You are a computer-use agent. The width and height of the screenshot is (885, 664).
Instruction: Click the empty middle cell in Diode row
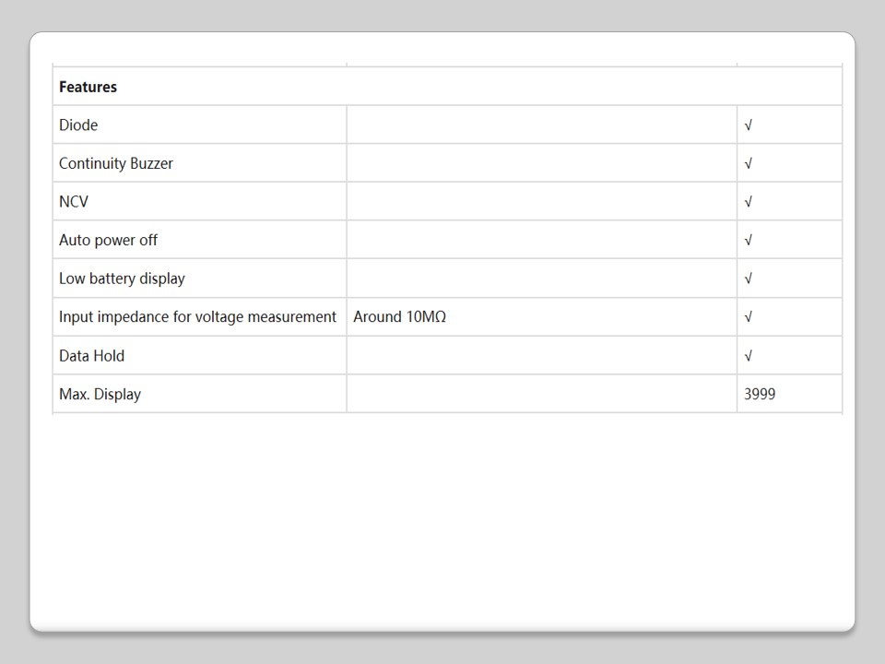[x=541, y=125]
